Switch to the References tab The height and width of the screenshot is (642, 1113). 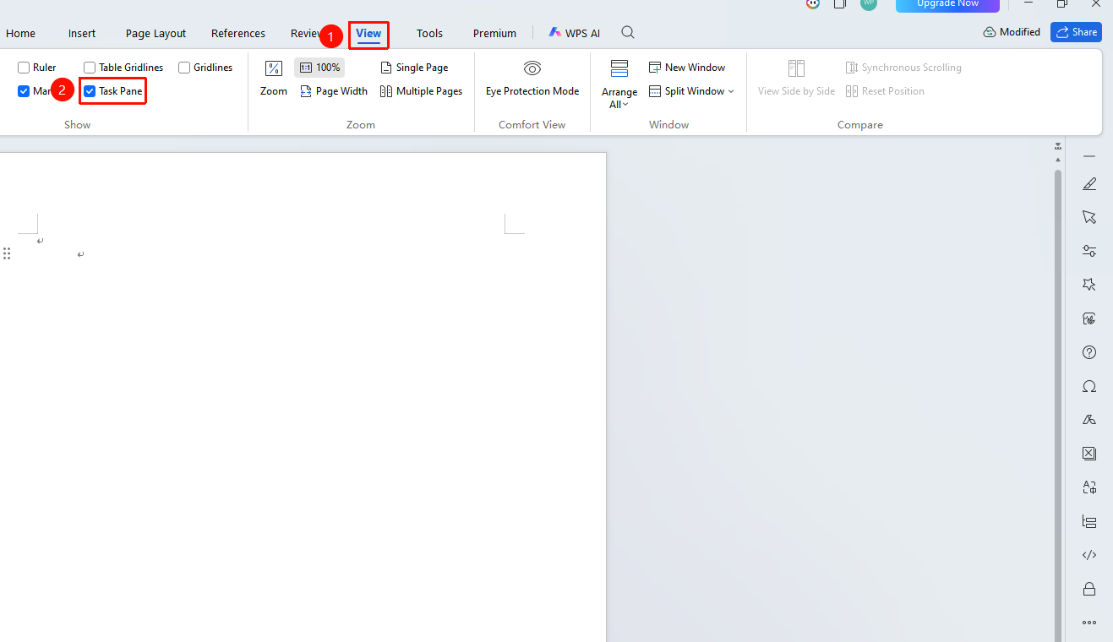pyautogui.click(x=238, y=34)
